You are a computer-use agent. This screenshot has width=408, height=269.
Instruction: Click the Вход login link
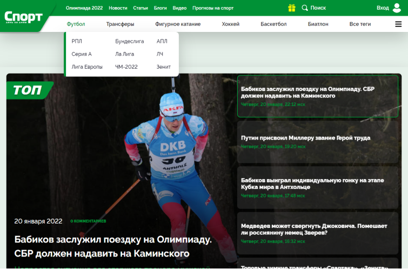383,8
